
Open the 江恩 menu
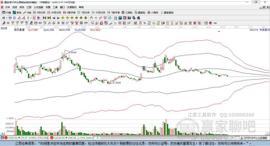point(29,7)
